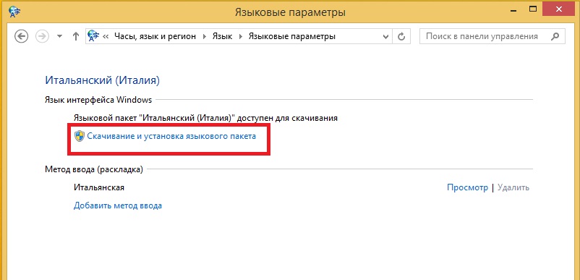Screen dimensions: 580x280
Task: Go back with the Back arrow
Action: 21,36
